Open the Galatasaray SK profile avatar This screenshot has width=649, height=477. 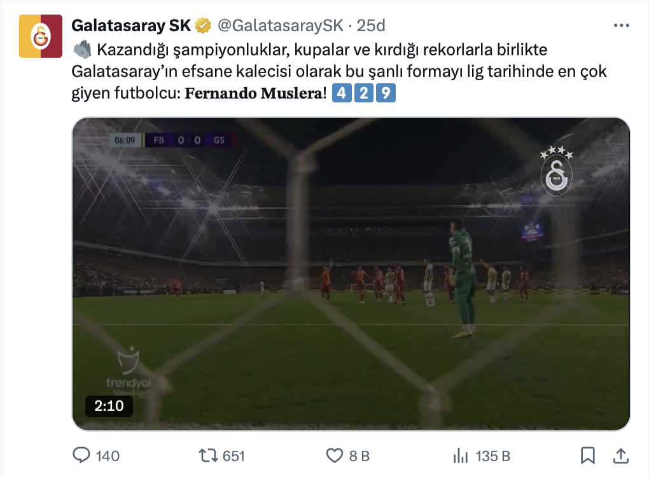click(x=41, y=36)
